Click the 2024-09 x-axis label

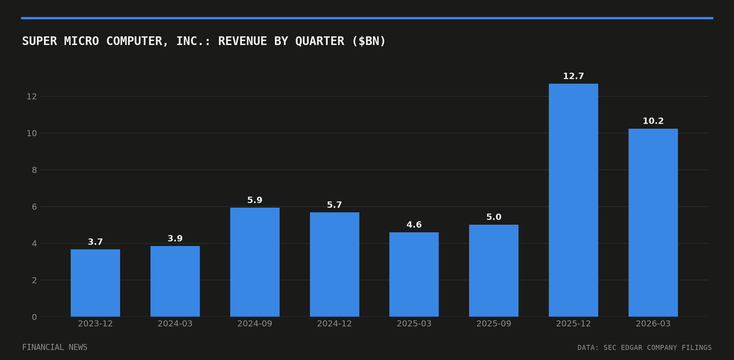pyautogui.click(x=255, y=324)
